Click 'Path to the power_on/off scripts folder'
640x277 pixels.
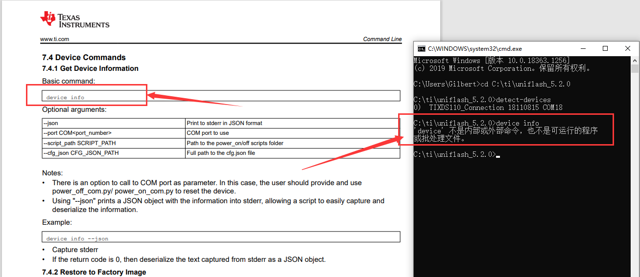pyautogui.click(x=293, y=143)
